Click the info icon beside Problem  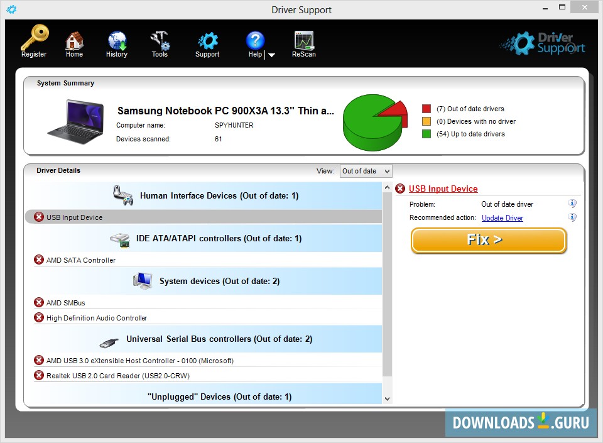[572, 204]
